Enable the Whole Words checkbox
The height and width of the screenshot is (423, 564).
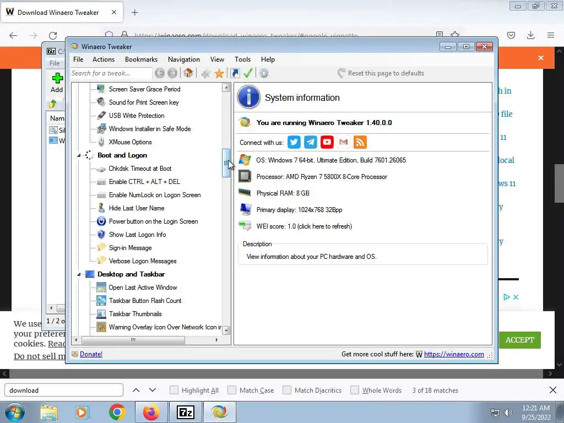pos(355,391)
